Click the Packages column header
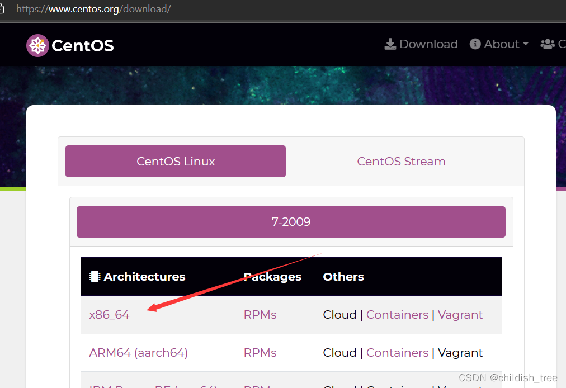 [272, 277]
